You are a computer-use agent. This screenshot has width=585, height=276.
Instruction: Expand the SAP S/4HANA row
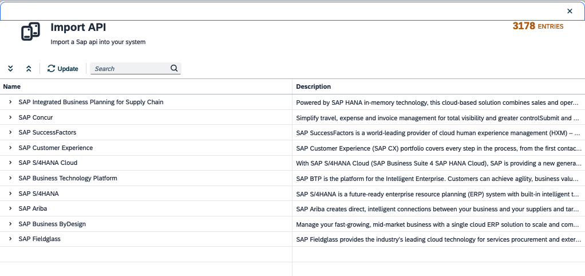point(10,194)
